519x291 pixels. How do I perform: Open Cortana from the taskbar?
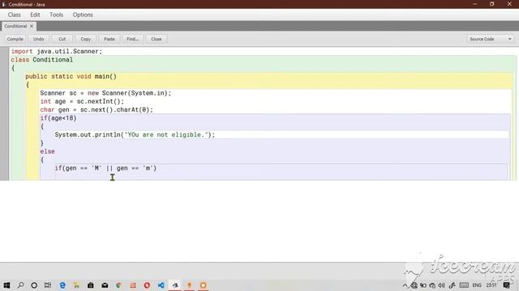34,285
